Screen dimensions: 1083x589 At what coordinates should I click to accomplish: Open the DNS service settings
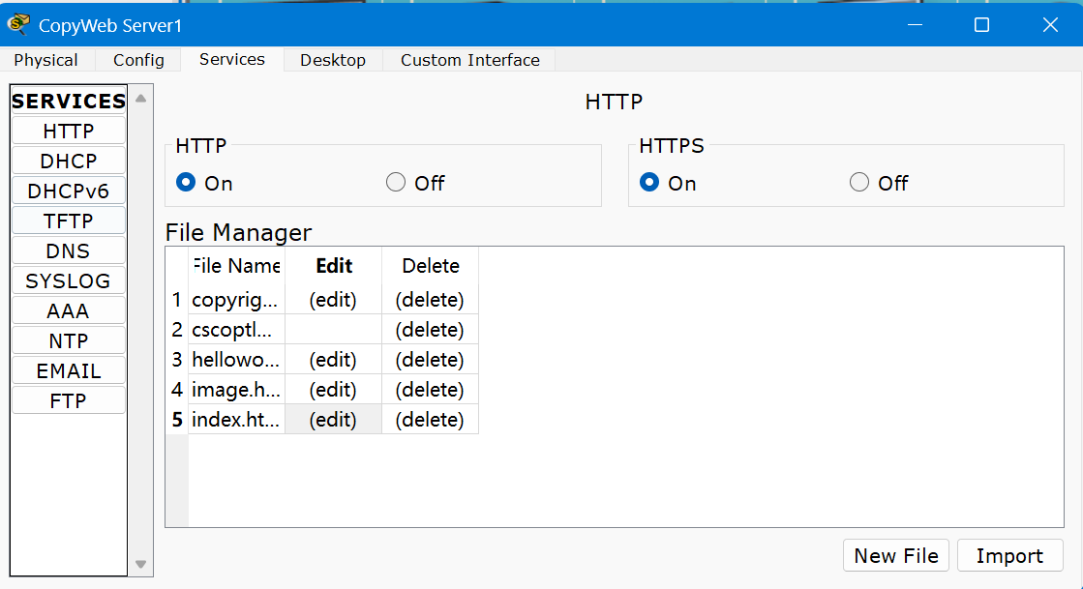tap(69, 250)
